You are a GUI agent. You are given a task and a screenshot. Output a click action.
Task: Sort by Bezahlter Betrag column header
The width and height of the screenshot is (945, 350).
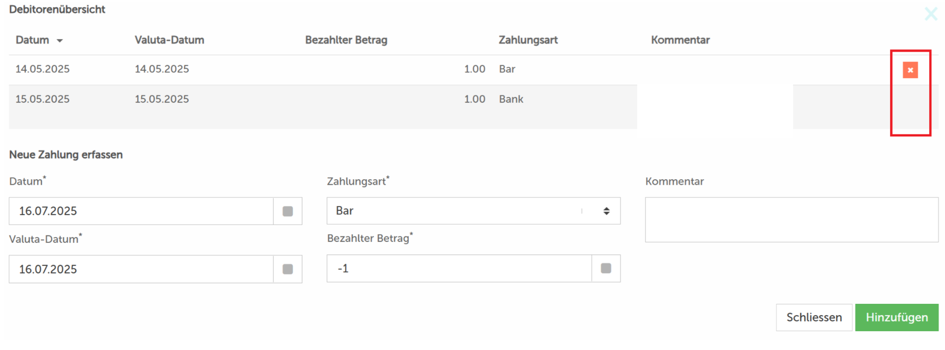pos(346,40)
